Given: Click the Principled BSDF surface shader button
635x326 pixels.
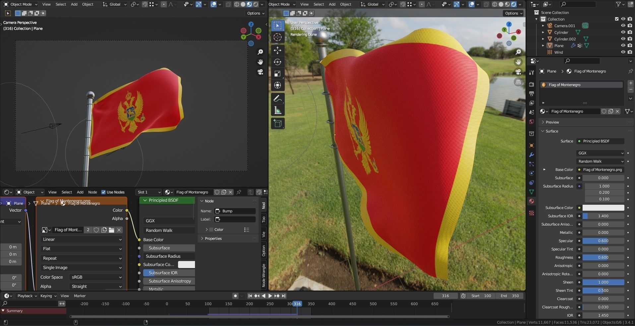Looking at the screenshot, I should (601, 141).
